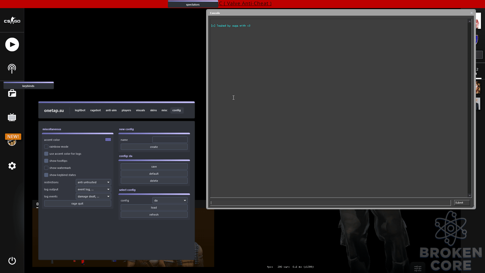This screenshot has width=485, height=273.
Task: Open the Play menu icon
Action: click(x=12, y=44)
